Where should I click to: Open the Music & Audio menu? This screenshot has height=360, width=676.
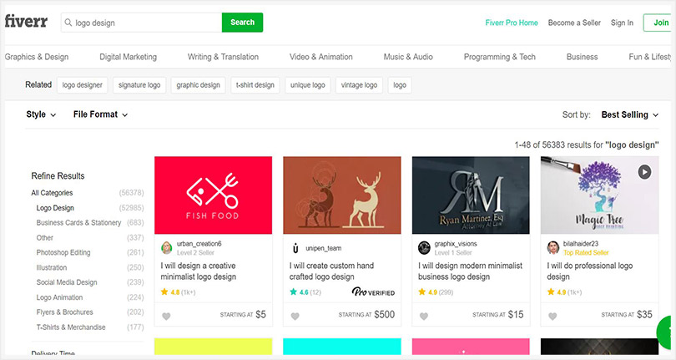408,57
